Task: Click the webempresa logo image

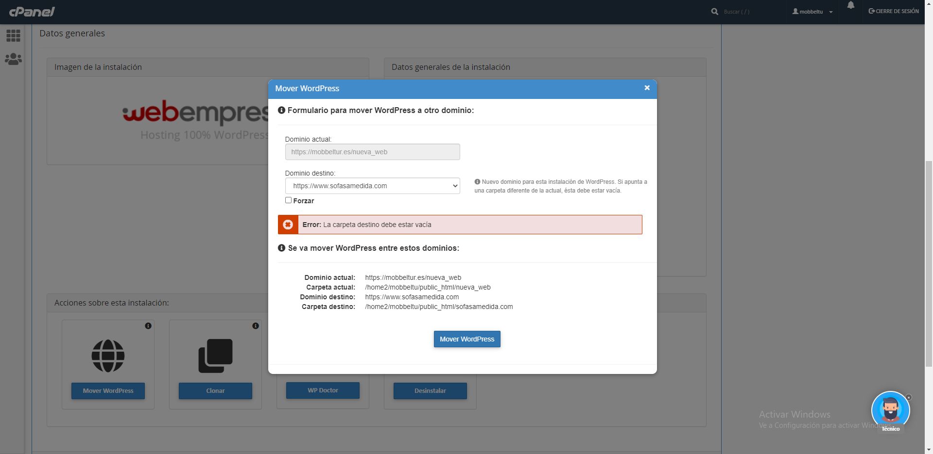Action: click(x=195, y=120)
